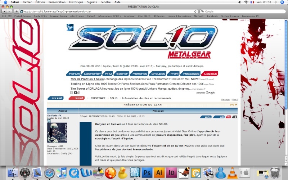Open System Preferences Apple switch icon
The width and height of the screenshot is (288, 180).
click(x=245, y=173)
